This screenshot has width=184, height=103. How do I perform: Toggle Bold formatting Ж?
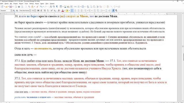coord(38,11)
